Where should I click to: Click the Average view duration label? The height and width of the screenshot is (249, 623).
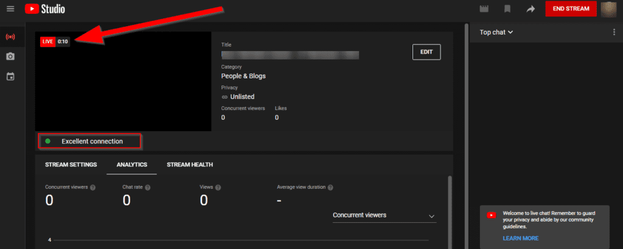pos(301,187)
